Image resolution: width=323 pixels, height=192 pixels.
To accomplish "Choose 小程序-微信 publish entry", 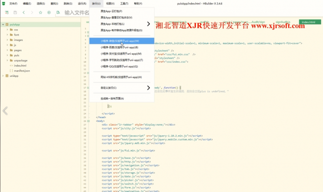I will (x=122, y=41).
